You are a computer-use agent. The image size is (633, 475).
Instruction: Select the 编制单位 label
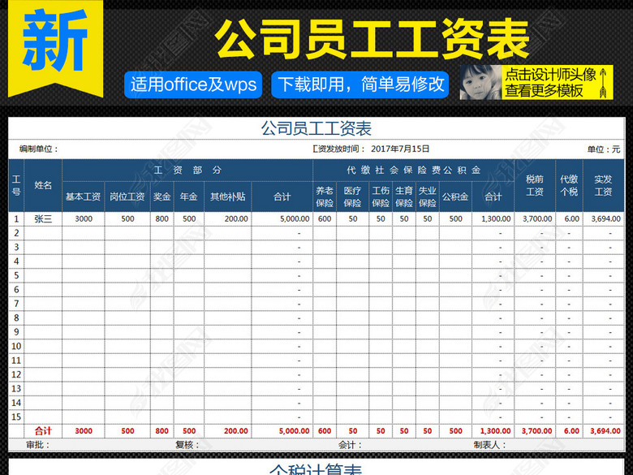coord(39,149)
